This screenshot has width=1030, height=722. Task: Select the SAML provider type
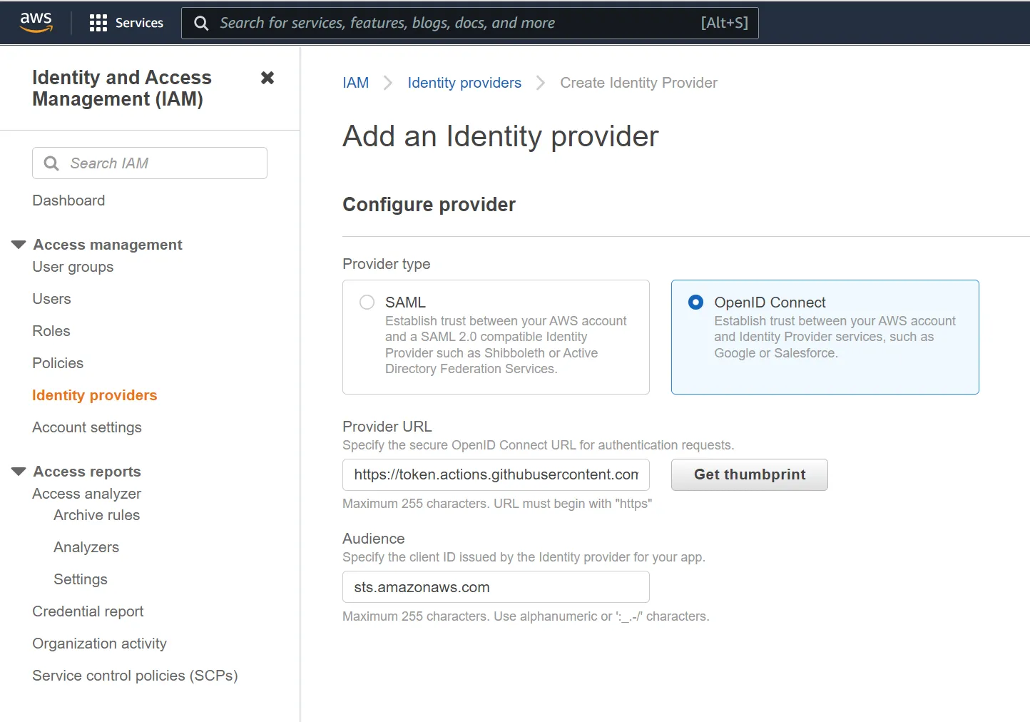pos(366,302)
